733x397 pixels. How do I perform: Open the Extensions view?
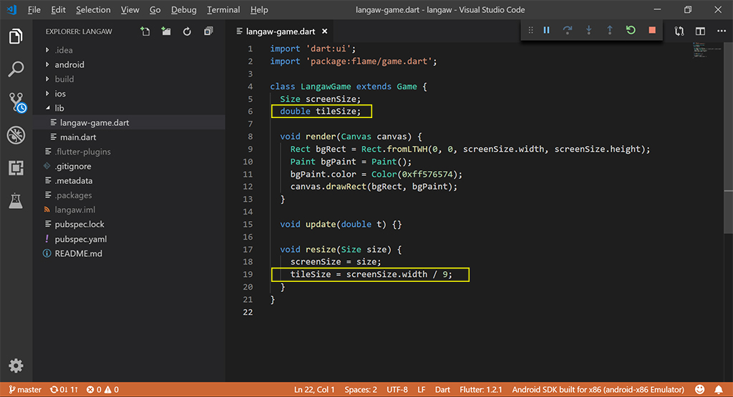(16, 168)
